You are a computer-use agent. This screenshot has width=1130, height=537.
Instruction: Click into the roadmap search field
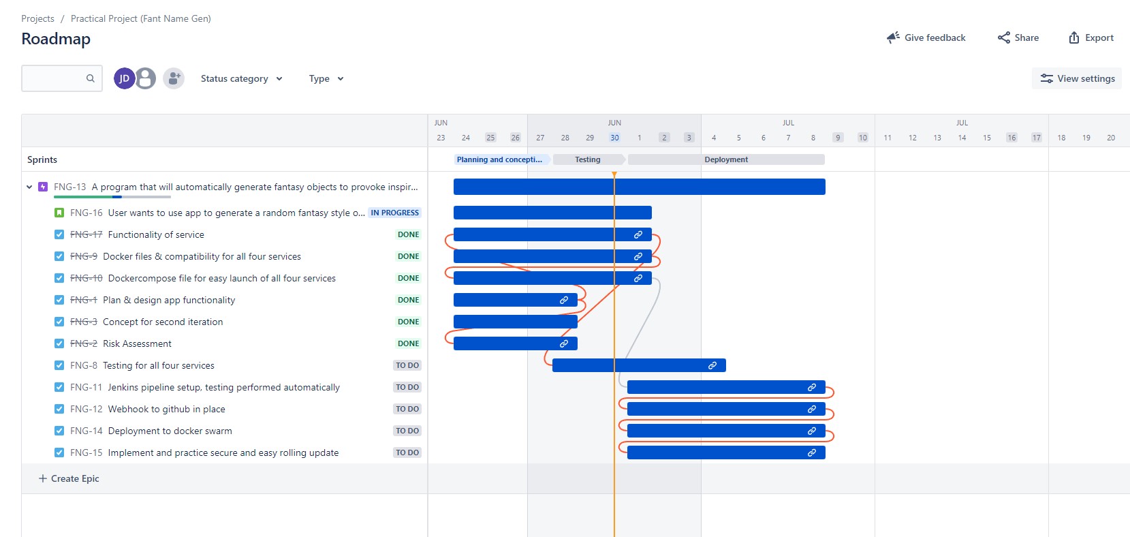[x=62, y=78]
